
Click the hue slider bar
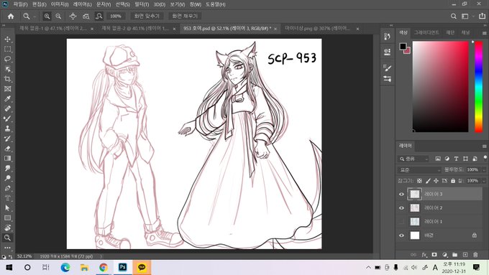tap(479, 87)
